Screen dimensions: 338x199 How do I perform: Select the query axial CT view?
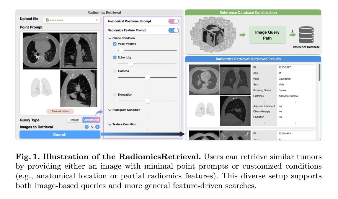(x=41, y=51)
